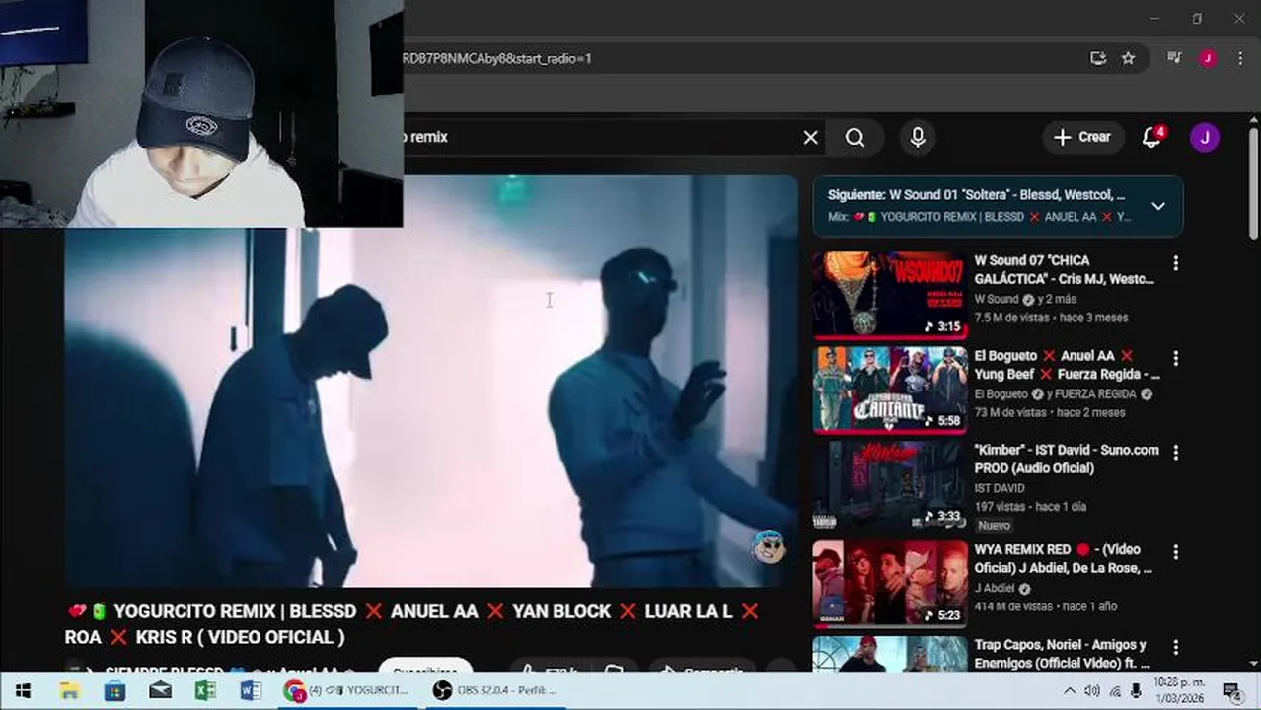1261x710 pixels.
Task: Open more options for Kimber video
Action: tap(1175, 452)
